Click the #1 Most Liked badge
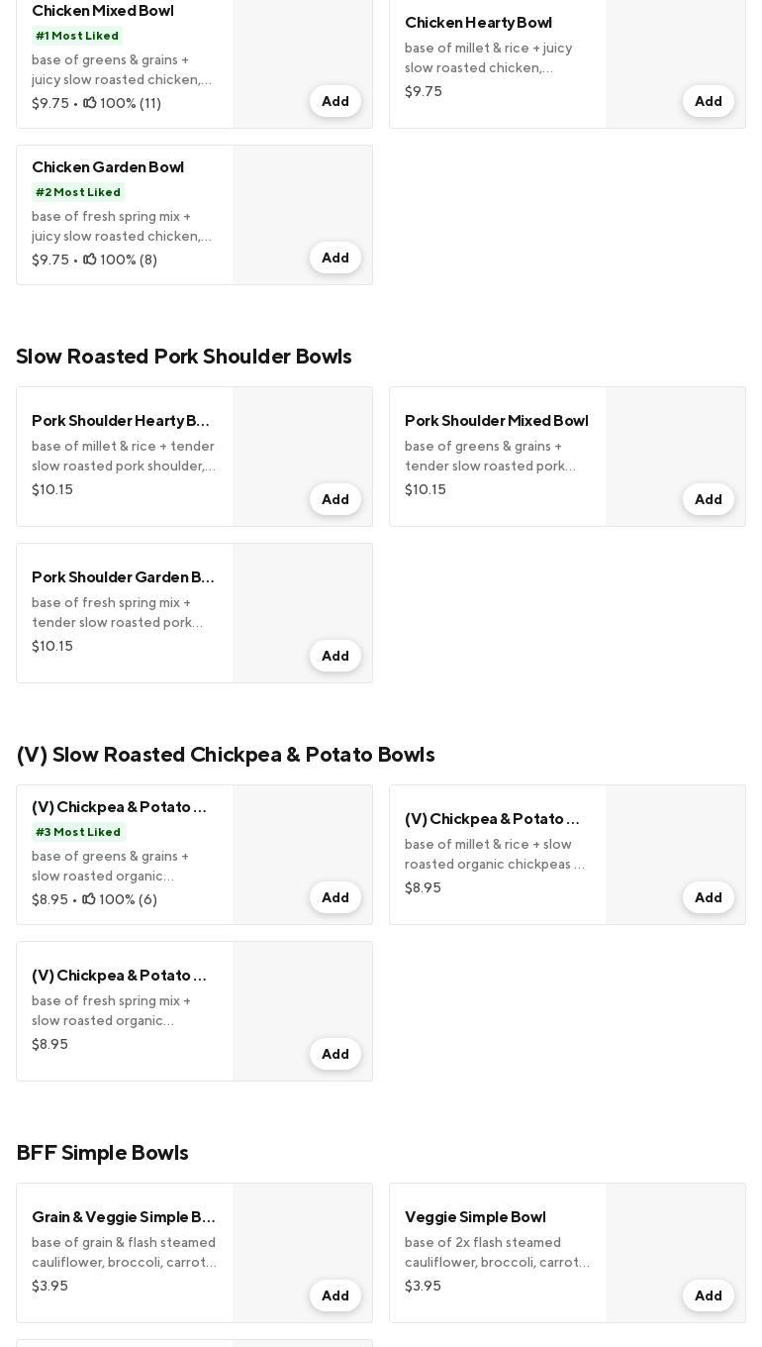The height and width of the screenshot is (1347, 762). pyautogui.click(x=77, y=36)
